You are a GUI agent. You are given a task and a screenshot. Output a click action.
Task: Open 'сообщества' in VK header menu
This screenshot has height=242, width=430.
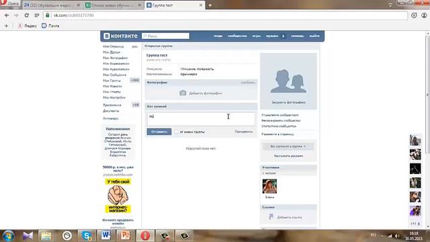coord(237,36)
